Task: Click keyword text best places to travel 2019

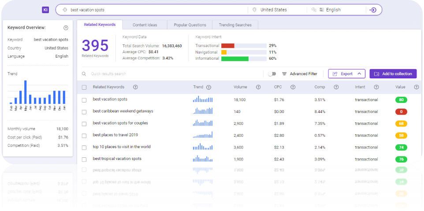Action: tap(115, 135)
